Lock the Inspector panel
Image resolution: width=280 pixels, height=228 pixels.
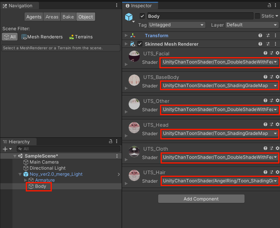point(269,5)
